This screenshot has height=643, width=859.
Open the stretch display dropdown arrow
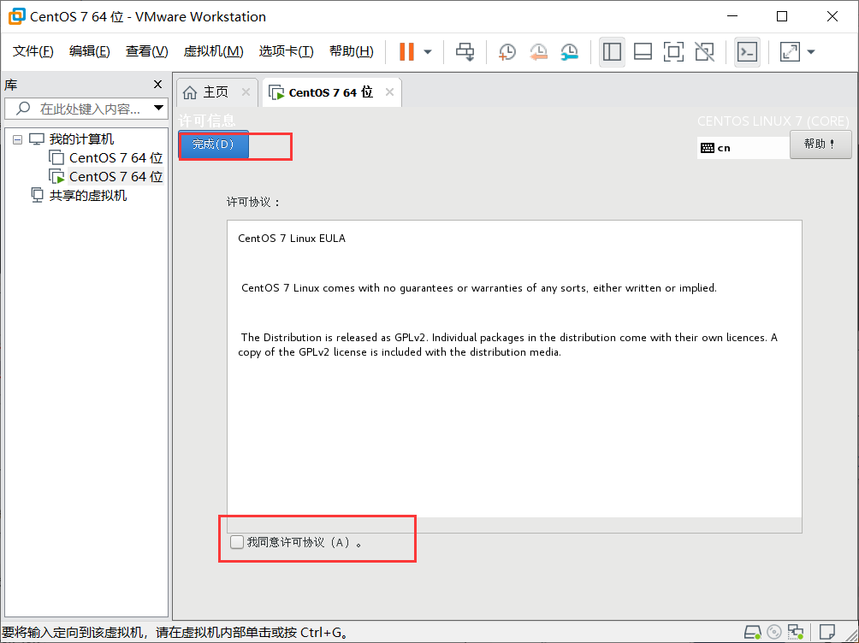coord(811,52)
